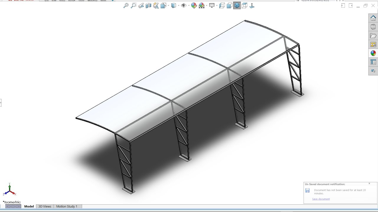Viewport: 378px width, 212px height.
Task: Open Dynamic Annotation Views tool
Action: click(x=156, y=5)
